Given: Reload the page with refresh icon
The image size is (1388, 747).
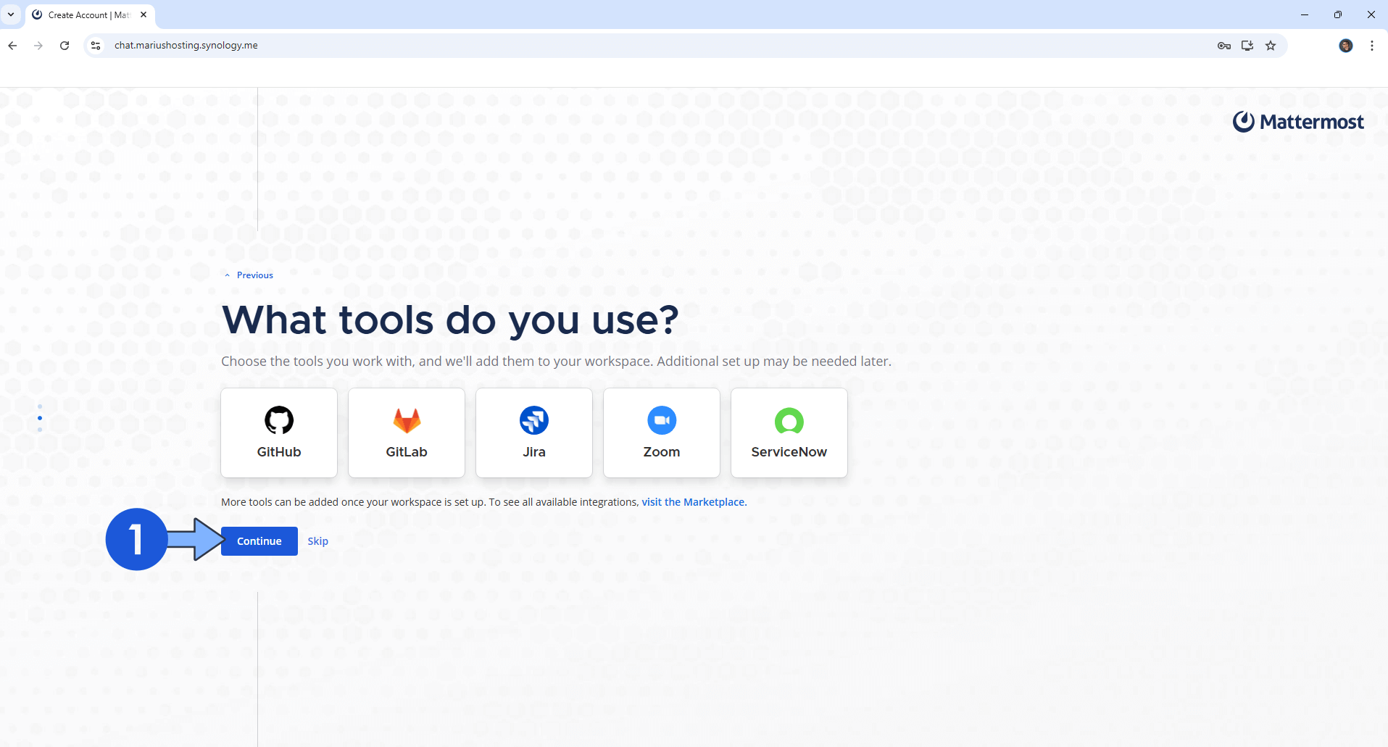Looking at the screenshot, I should point(65,46).
